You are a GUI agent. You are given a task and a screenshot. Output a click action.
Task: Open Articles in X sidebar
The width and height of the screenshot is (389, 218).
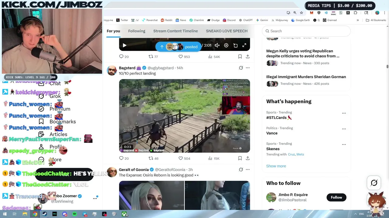pyautogui.click(x=53, y=134)
